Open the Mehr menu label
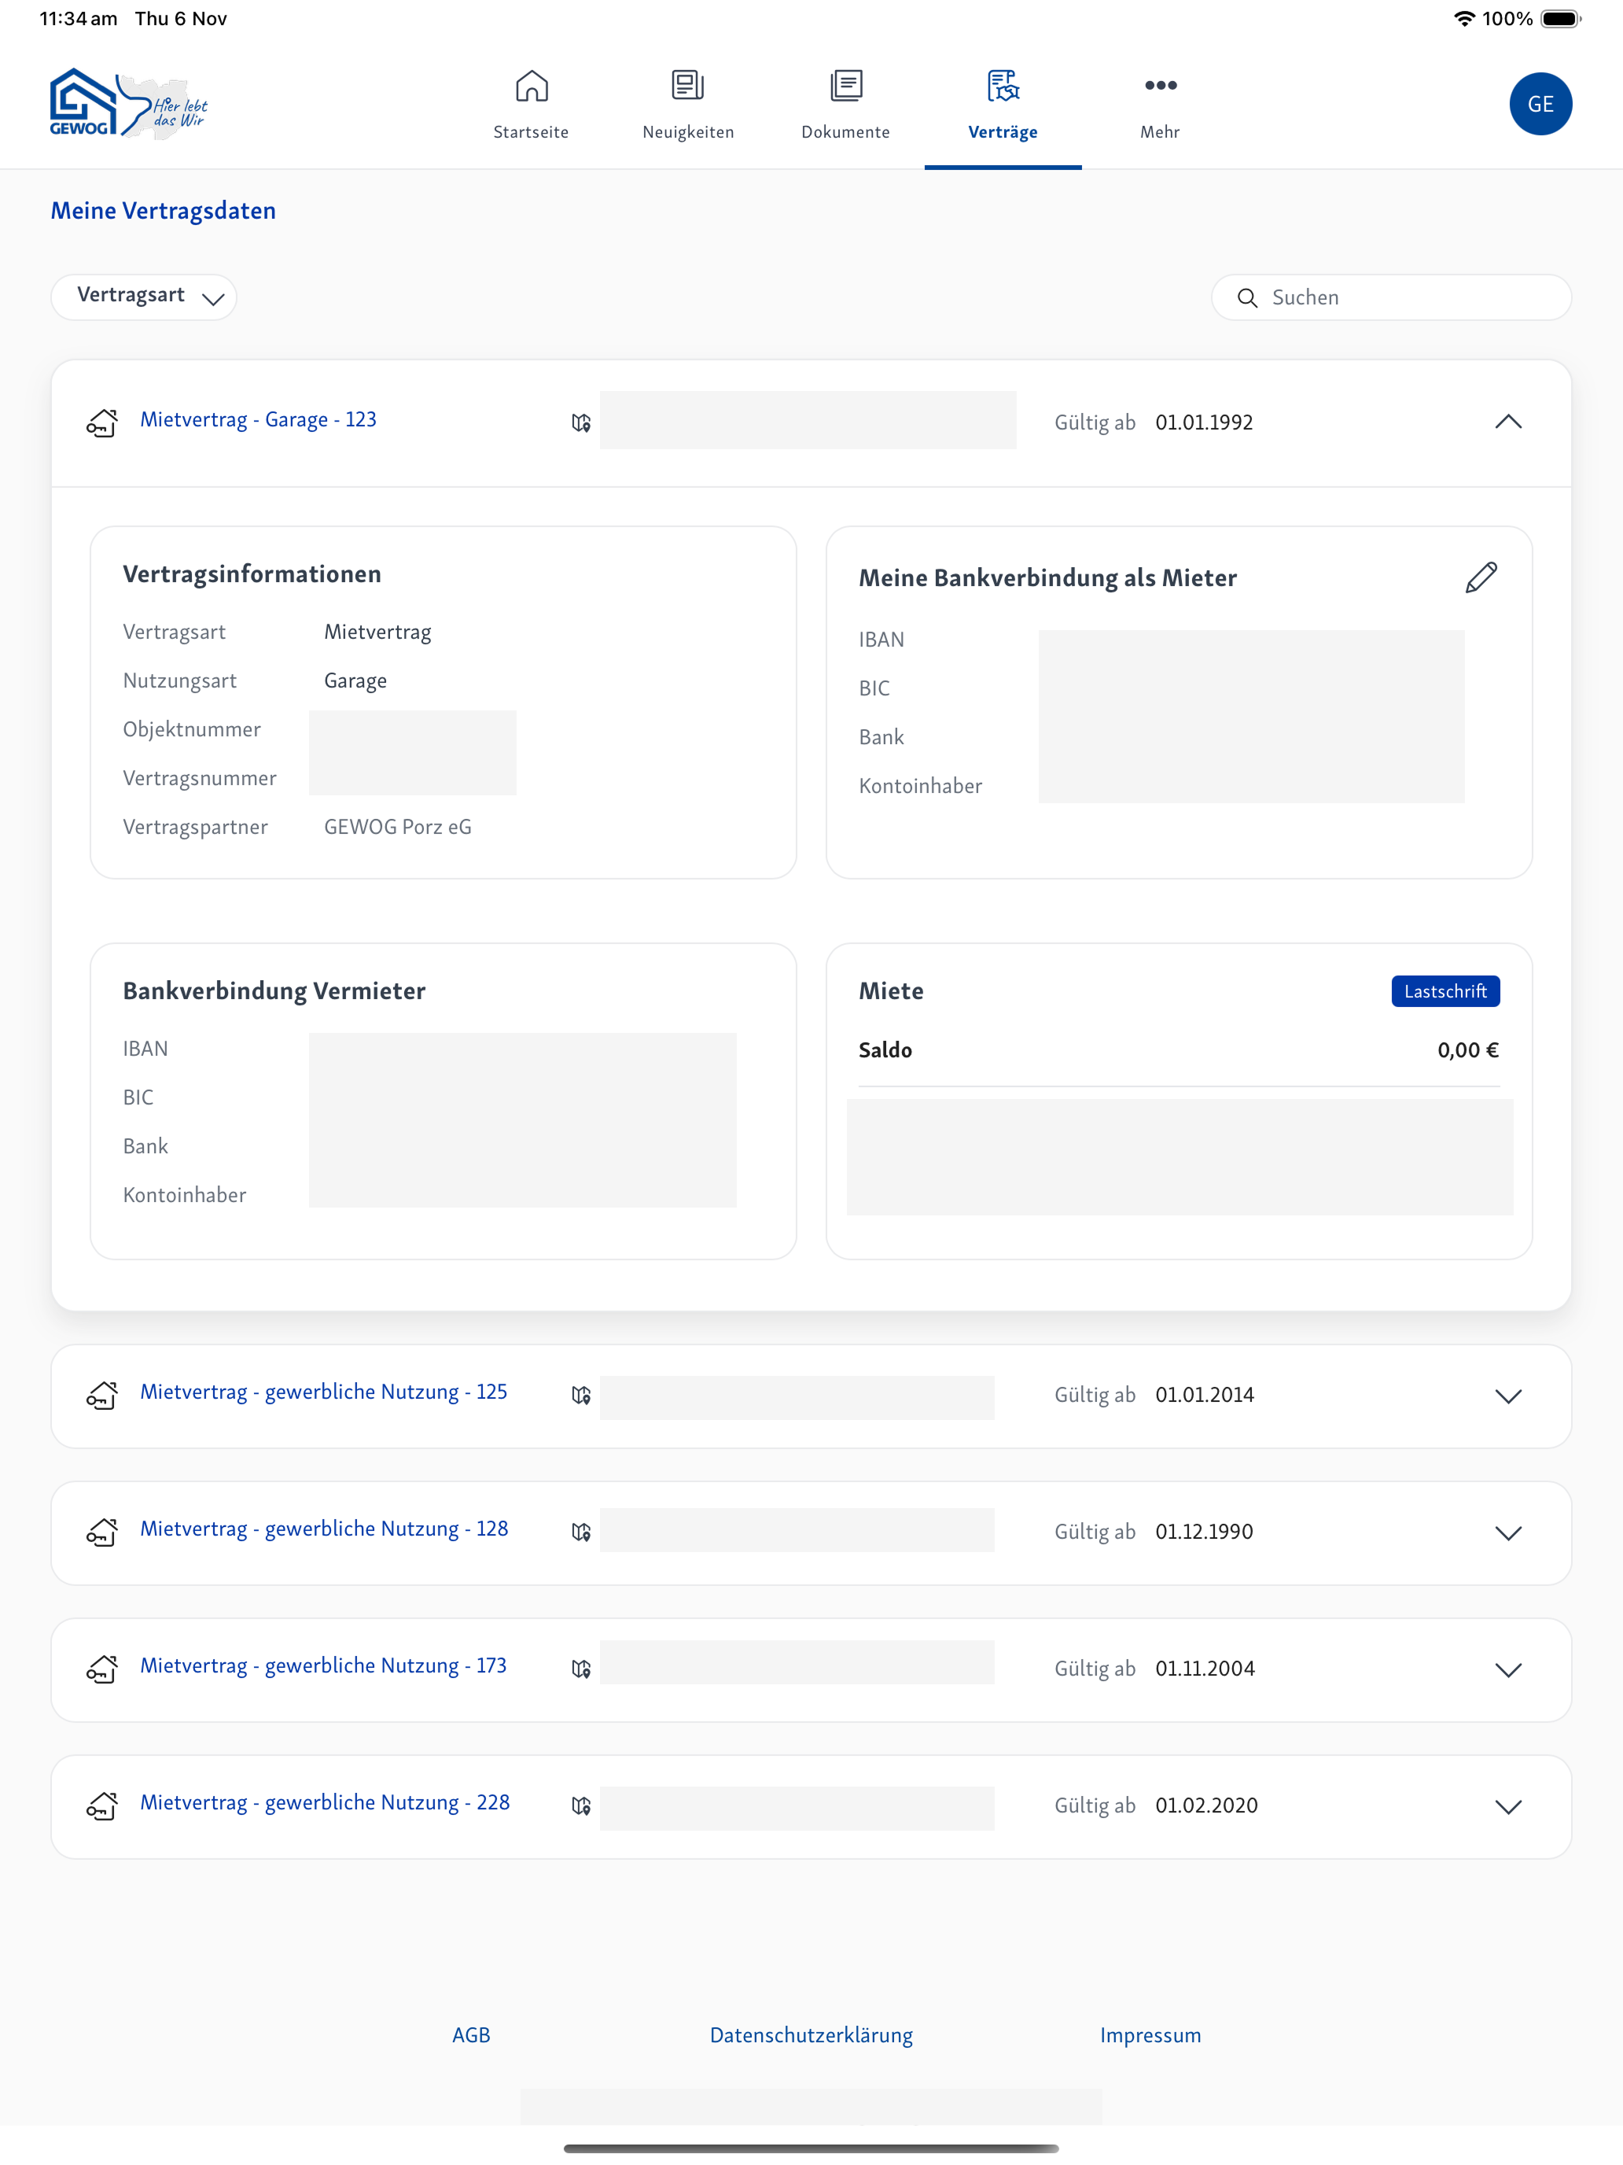 1161,132
